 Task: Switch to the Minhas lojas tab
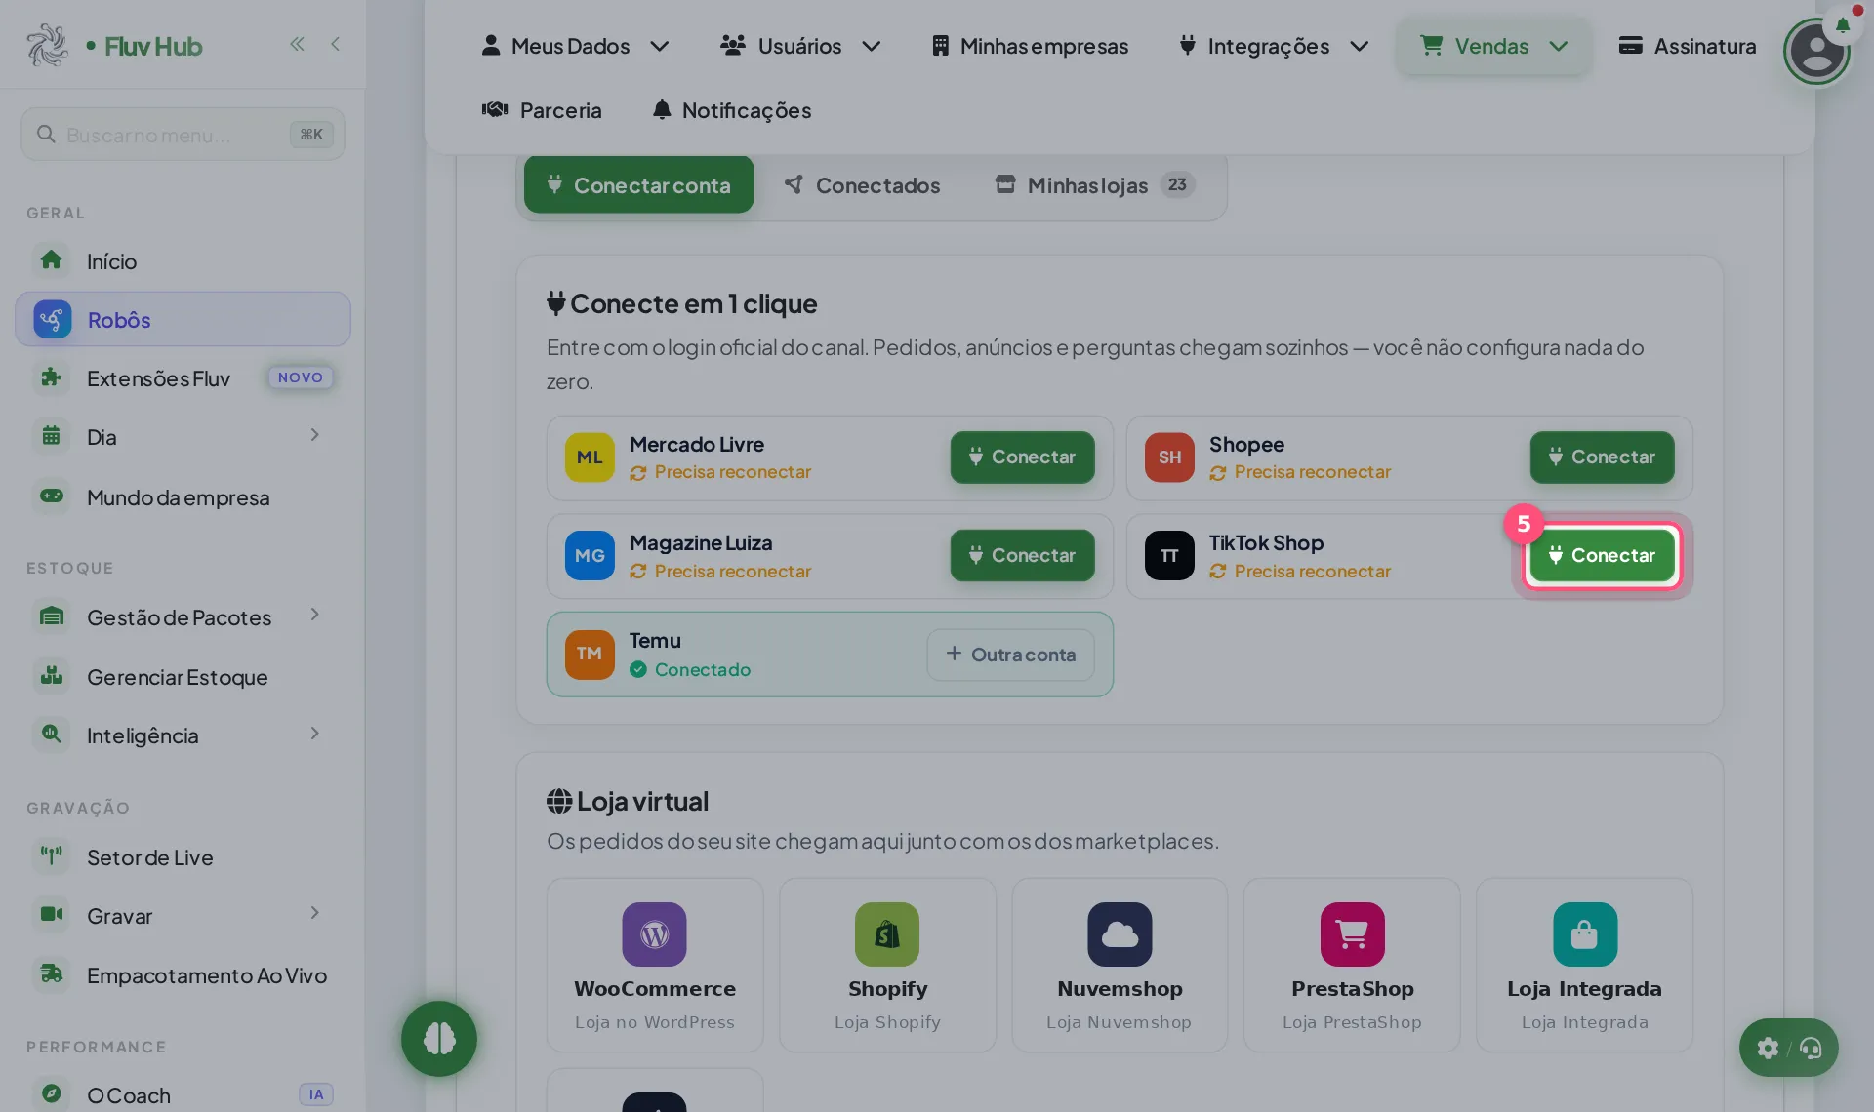pyautogui.click(x=1095, y=184)
